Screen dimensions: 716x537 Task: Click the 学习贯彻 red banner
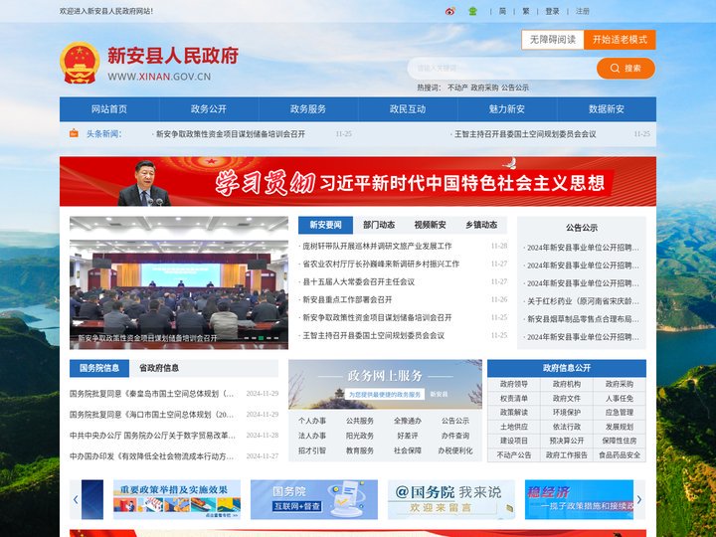(x=358, y=181)
